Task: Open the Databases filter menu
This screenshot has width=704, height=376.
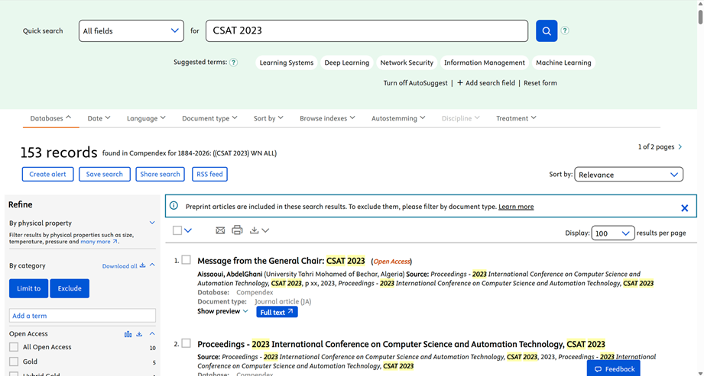Action: (50, 118)
